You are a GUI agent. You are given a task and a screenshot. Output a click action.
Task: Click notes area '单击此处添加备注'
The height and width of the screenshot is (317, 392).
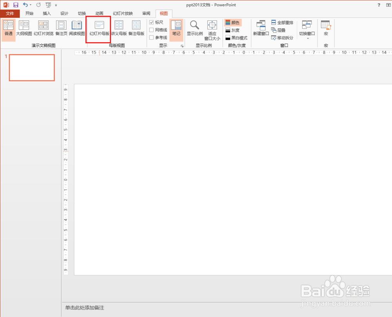point(85,308)
